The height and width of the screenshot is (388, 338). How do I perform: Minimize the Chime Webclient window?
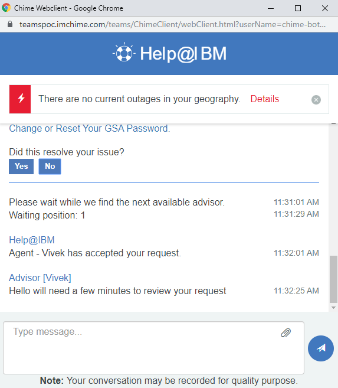point(271,8)
